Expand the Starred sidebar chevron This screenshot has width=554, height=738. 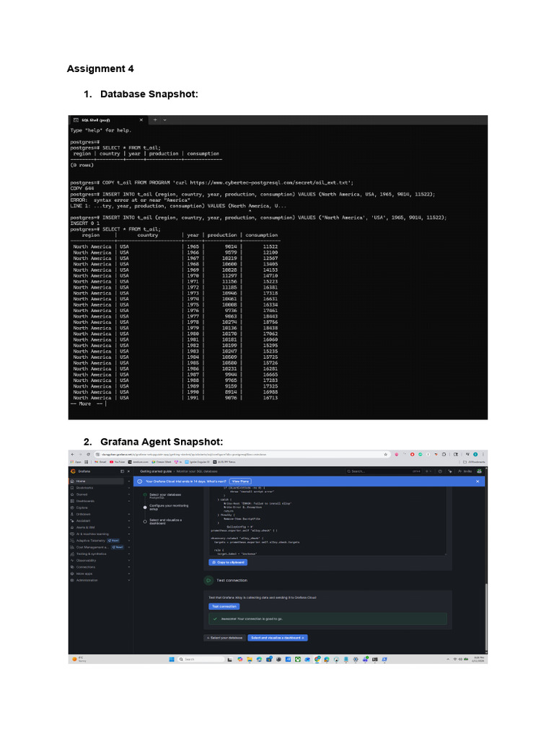pyautogui.click(x=129, y=494)
